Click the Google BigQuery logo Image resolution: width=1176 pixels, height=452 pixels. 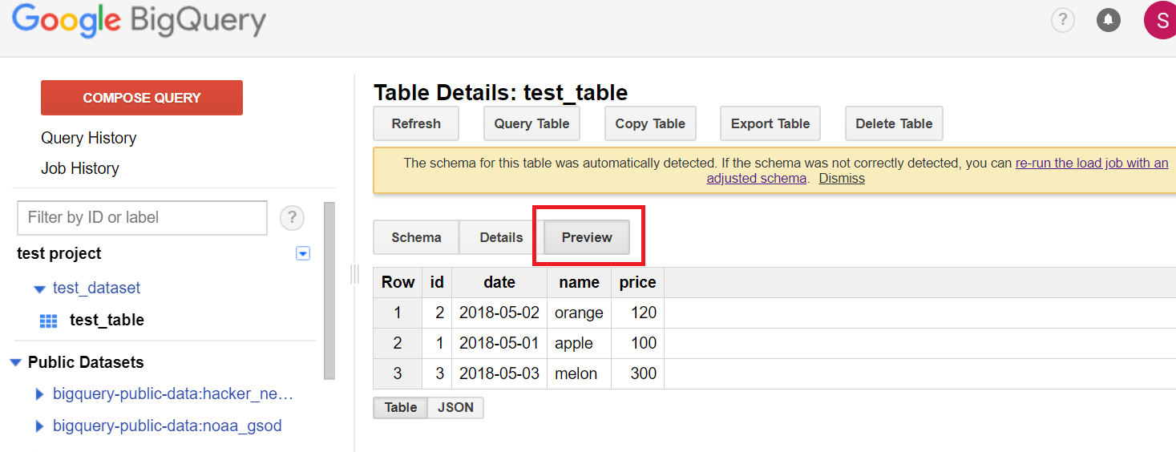tap(139, 20)
